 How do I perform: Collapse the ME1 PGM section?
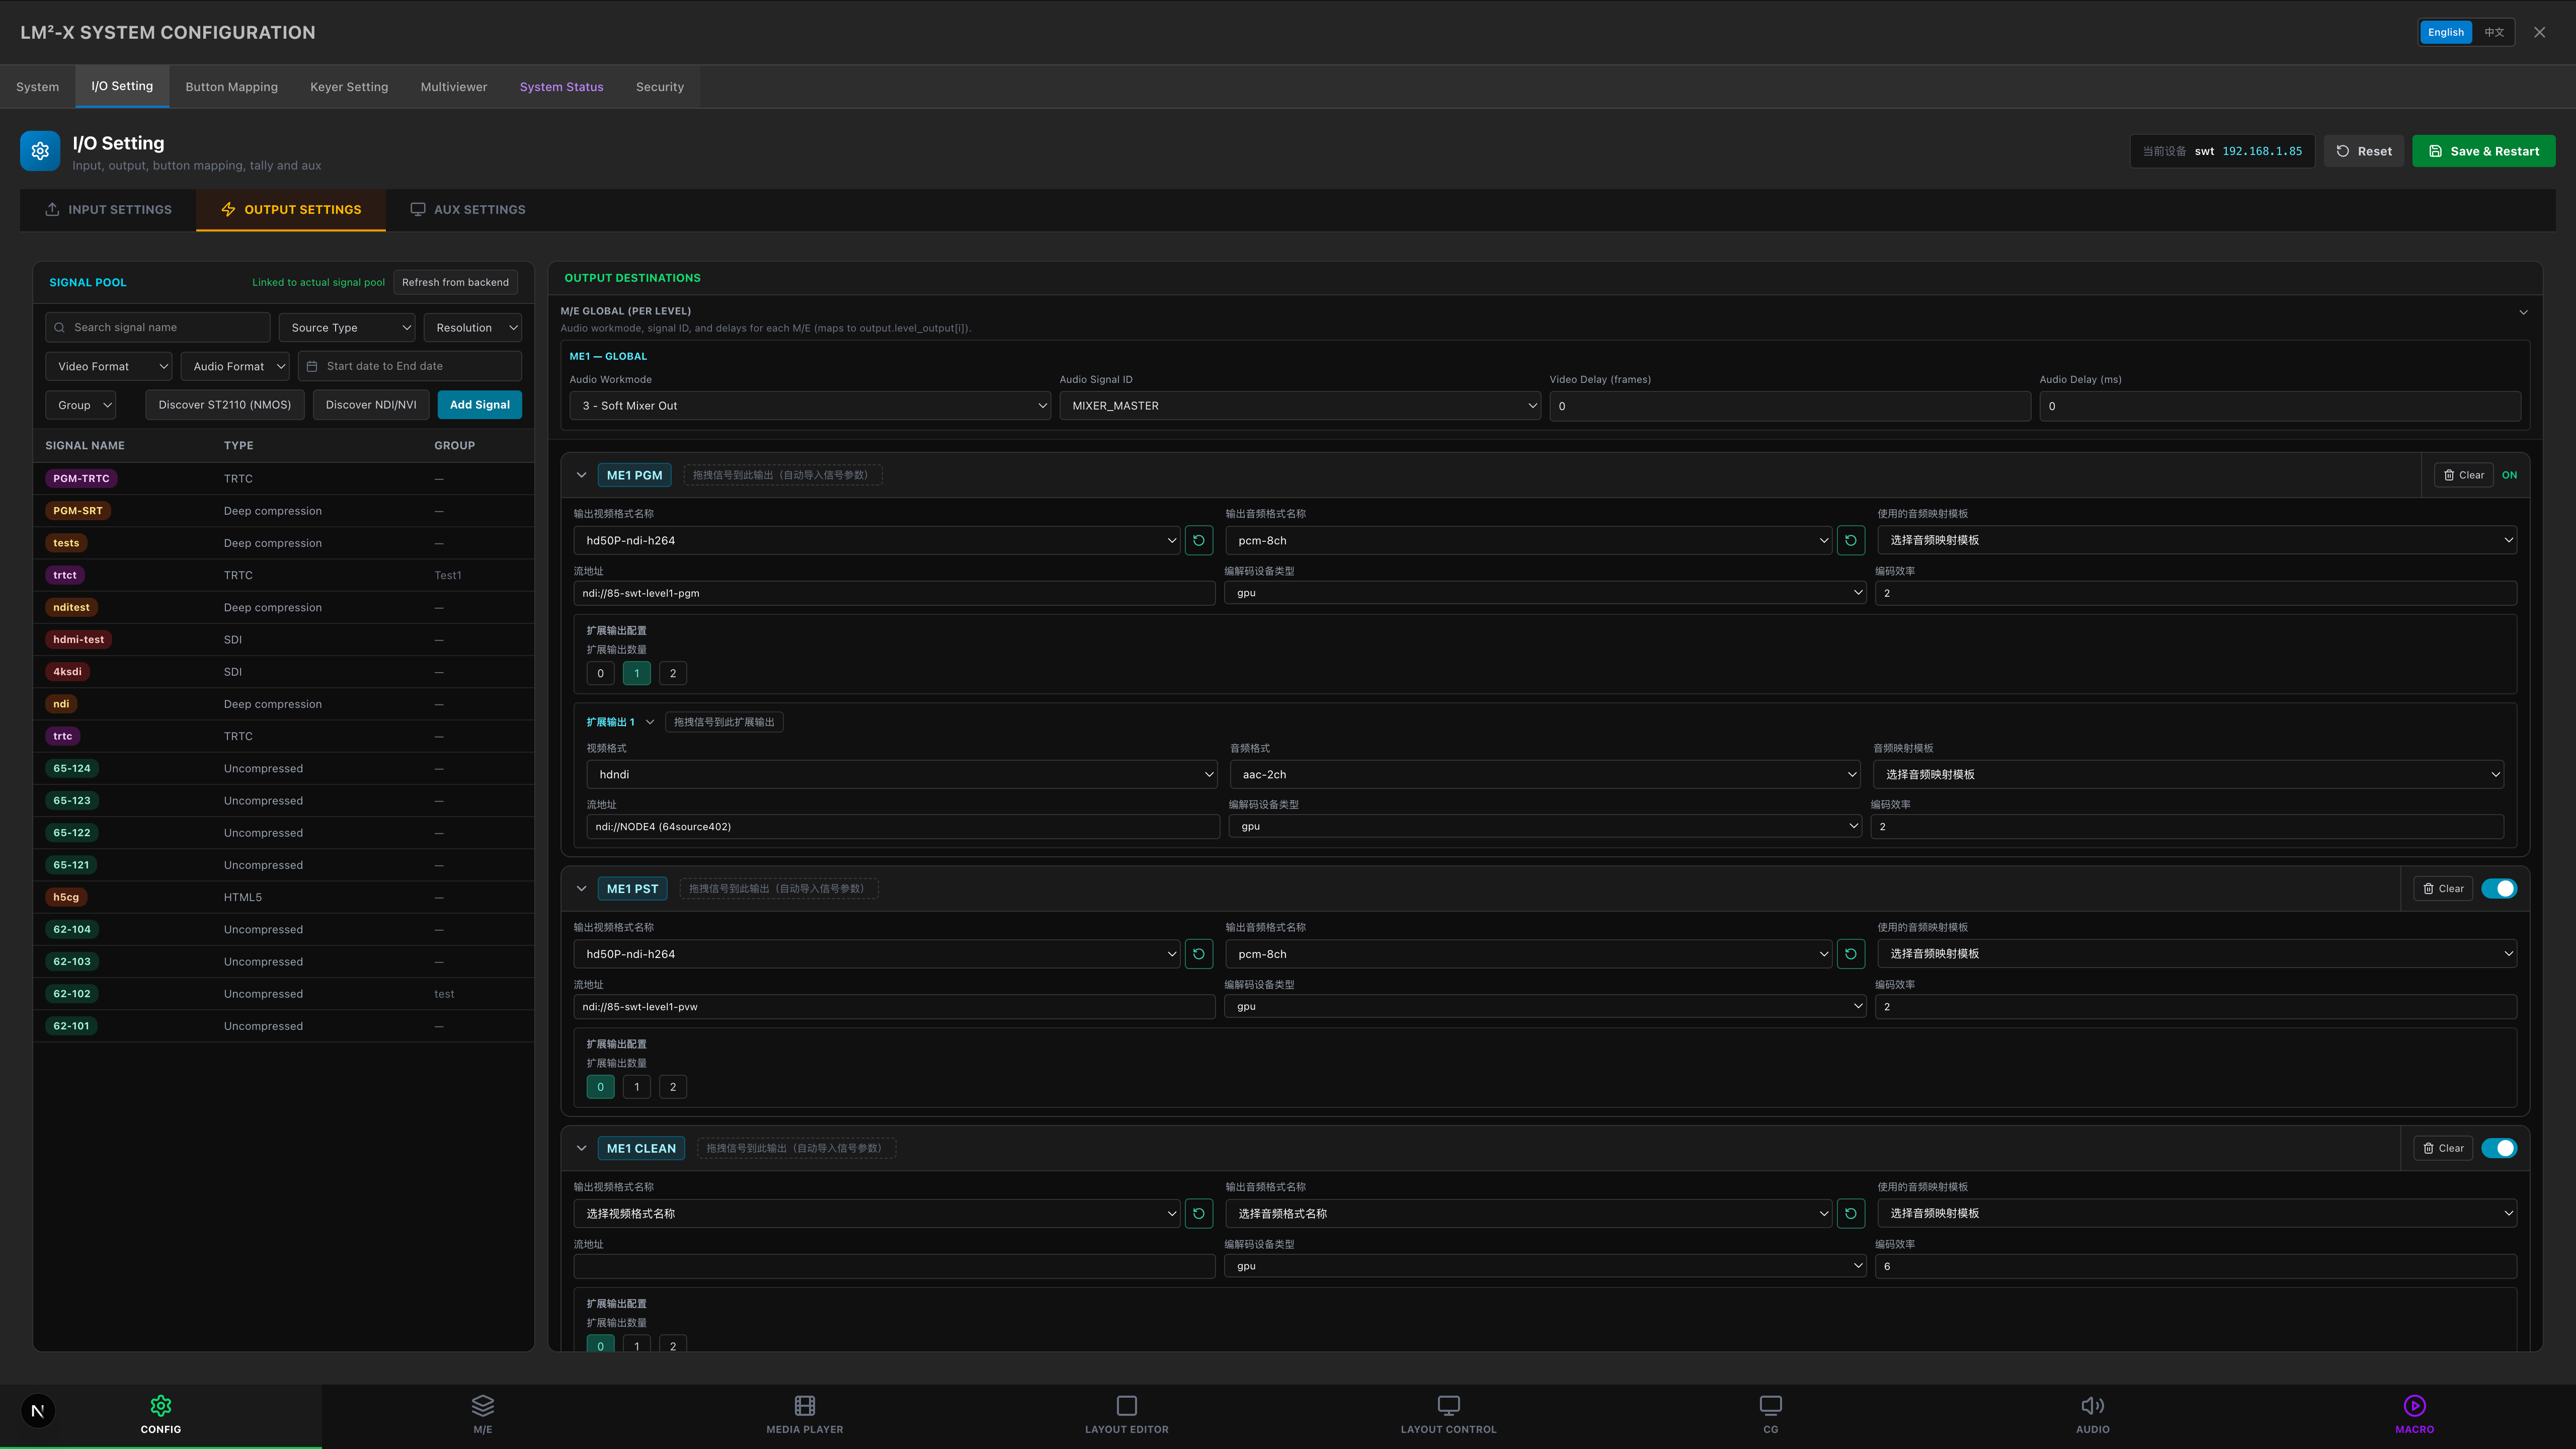pyautogui.click(x=581, y=475)
